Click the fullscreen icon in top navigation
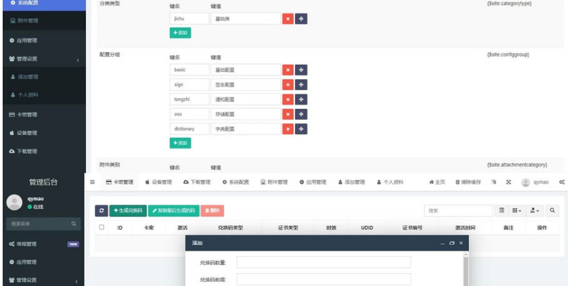Image resolution: width=568 pixels, height=286 pixels. pos(508,183)
